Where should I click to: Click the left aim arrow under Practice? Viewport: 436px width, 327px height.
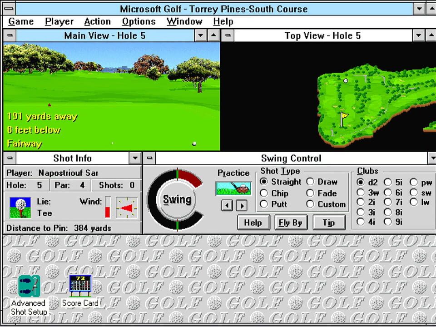coord(227,205)
